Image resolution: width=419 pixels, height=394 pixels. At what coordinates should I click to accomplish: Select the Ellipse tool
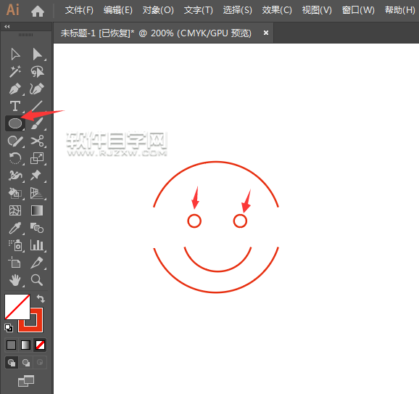pyautogui.click(x=15, y=123)
